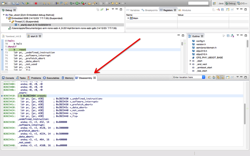Click the Step Into toolbar icon
The height and width of the screenshot is (156, 250).
pos(45,3)
